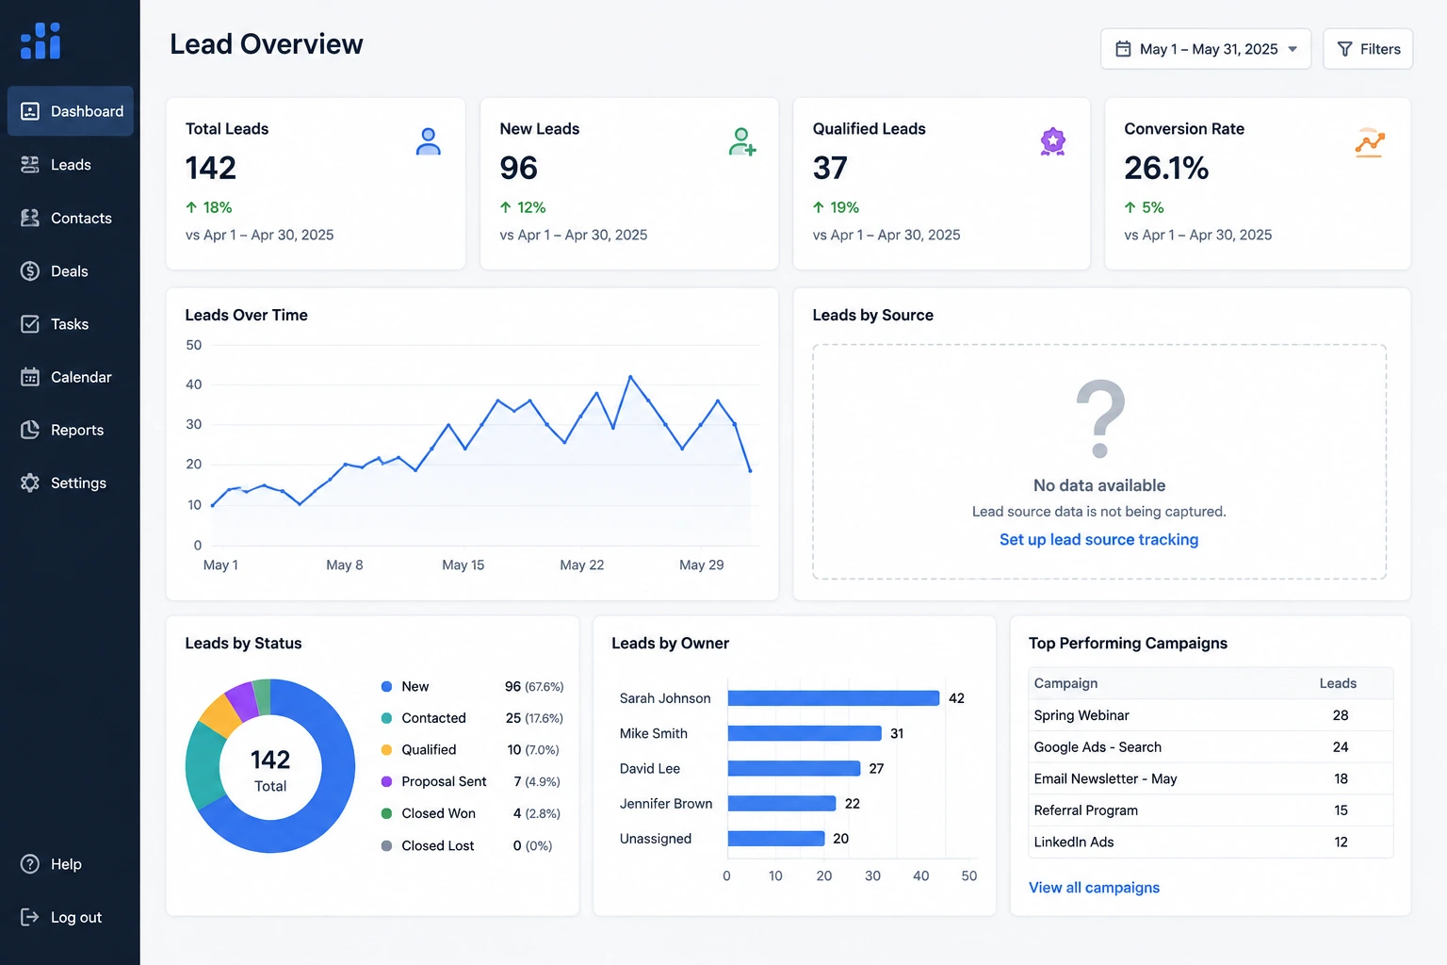Click the Total Leads person icon

429,142
